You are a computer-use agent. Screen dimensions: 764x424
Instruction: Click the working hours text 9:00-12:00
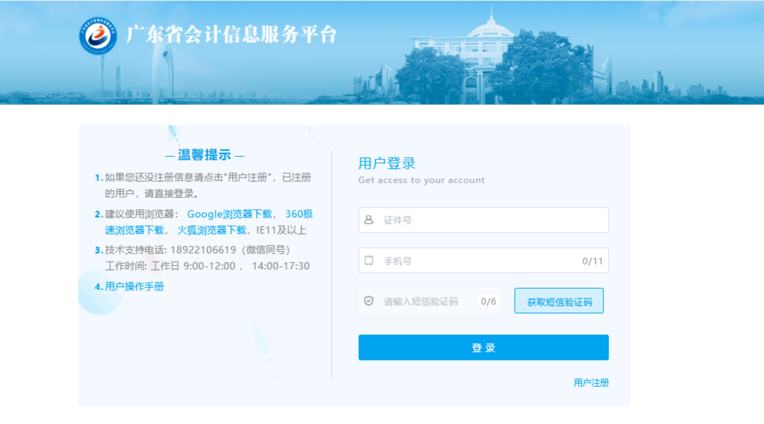coord(210,266)
